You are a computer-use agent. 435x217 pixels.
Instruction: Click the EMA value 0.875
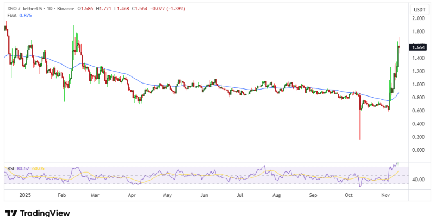click(x=25, y=16)
